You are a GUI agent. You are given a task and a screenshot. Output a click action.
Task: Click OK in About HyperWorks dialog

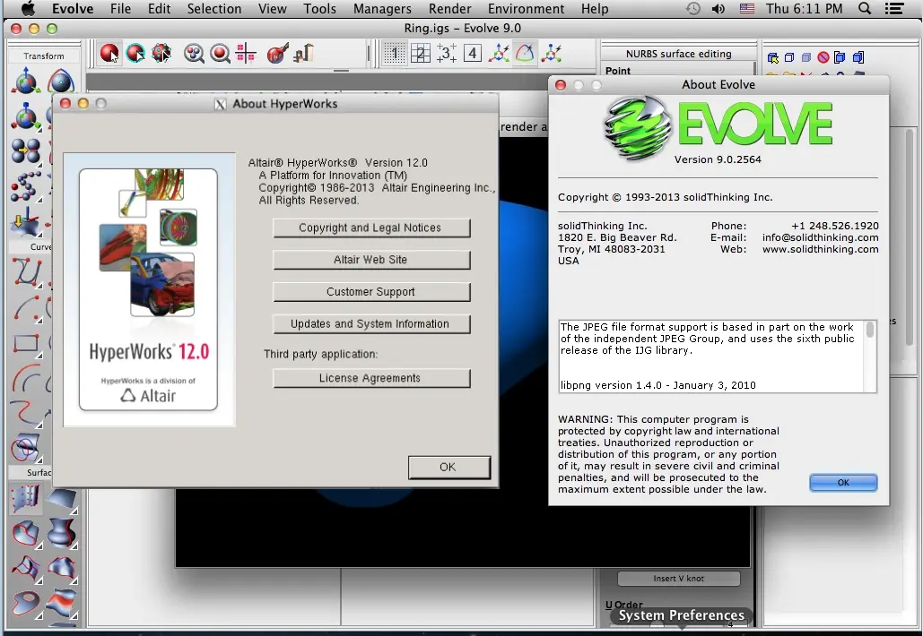[449, 468]
